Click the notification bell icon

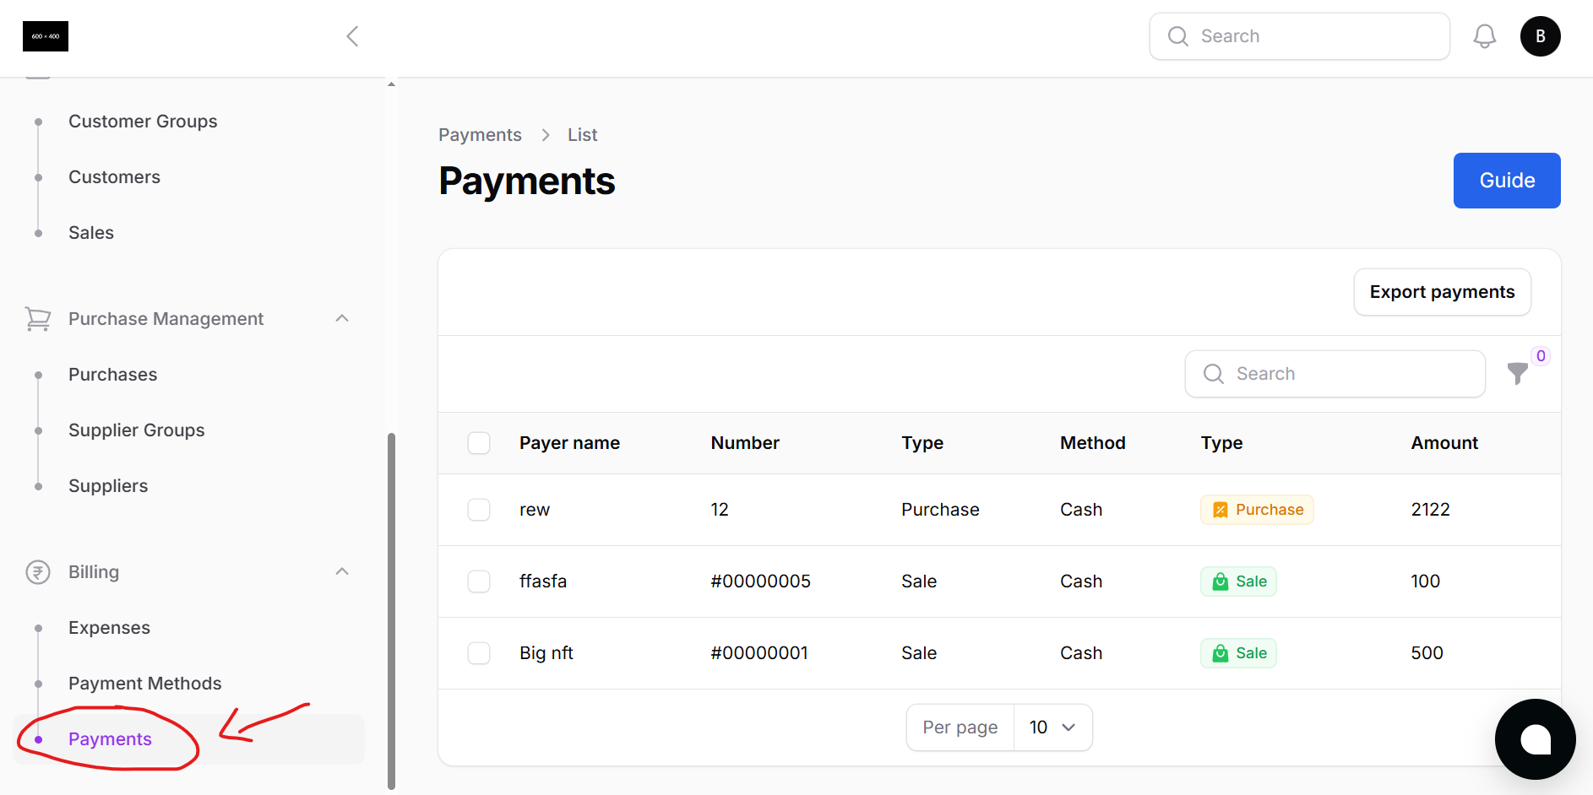click(1484, 35)
